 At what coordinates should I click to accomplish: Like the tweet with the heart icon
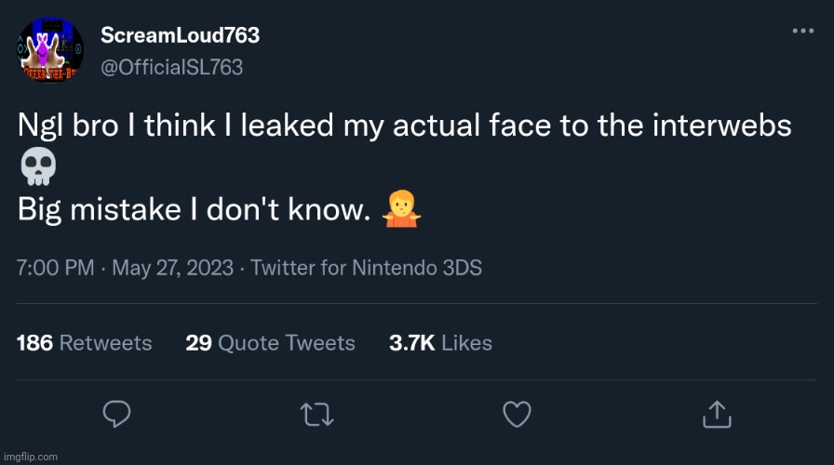coord(517,413)
